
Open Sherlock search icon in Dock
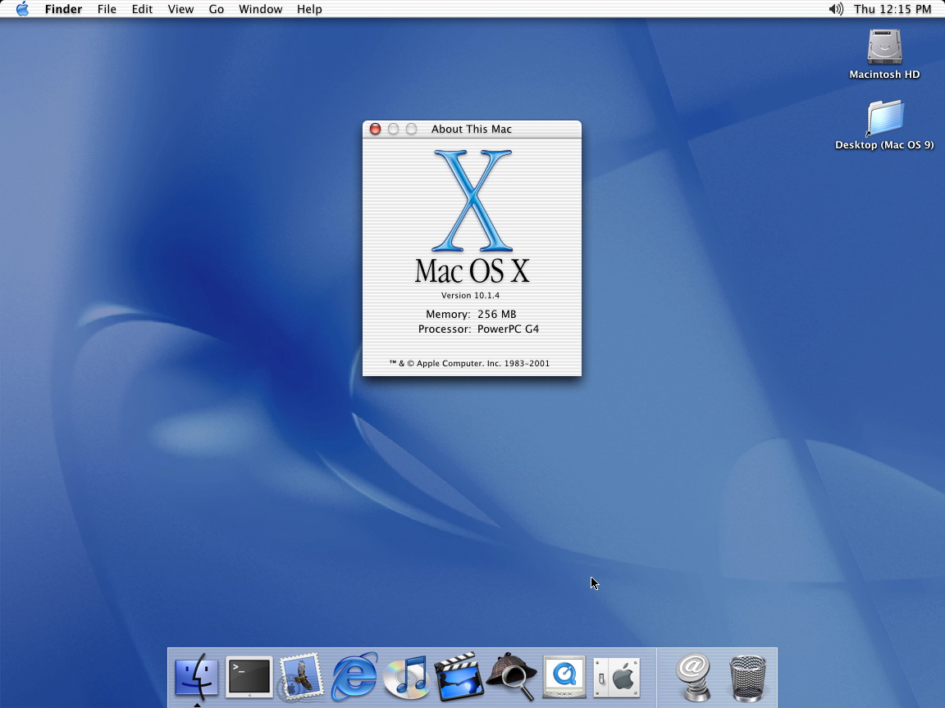pyautogui.click(x=511, y=677)
